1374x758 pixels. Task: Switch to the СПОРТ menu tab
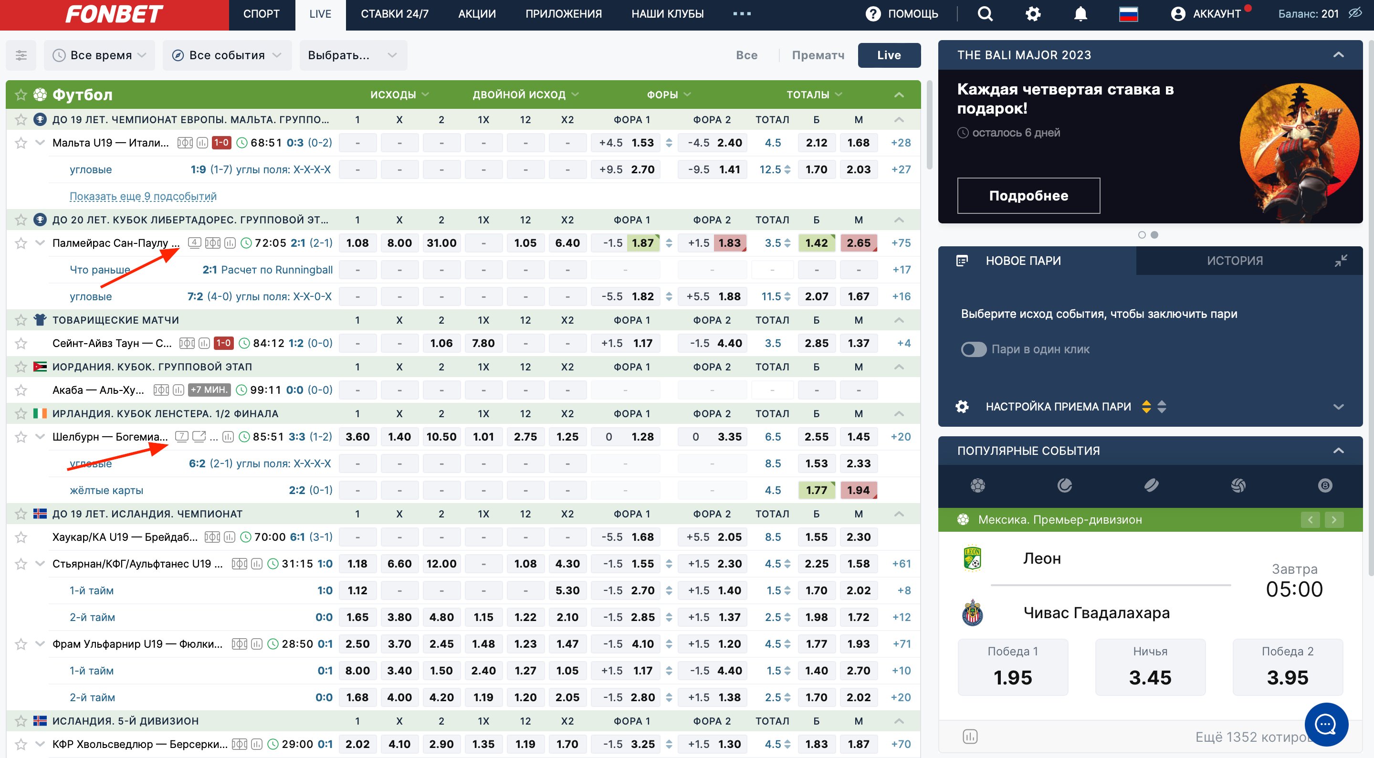(x=262, y=14)
